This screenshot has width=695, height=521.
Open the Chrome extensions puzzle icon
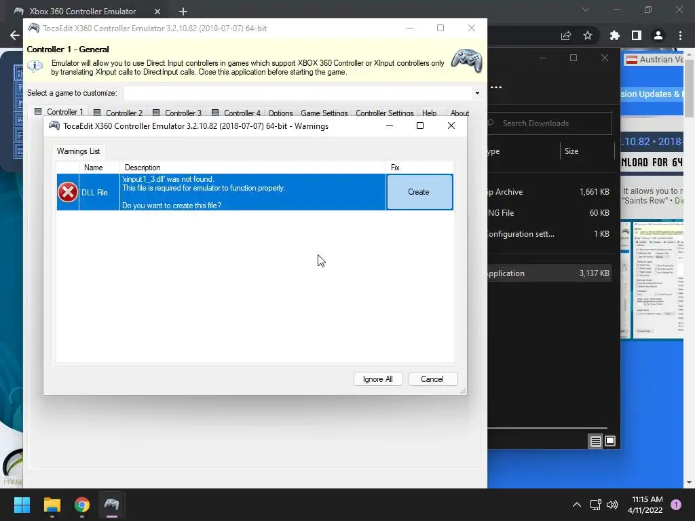(615, 35)
